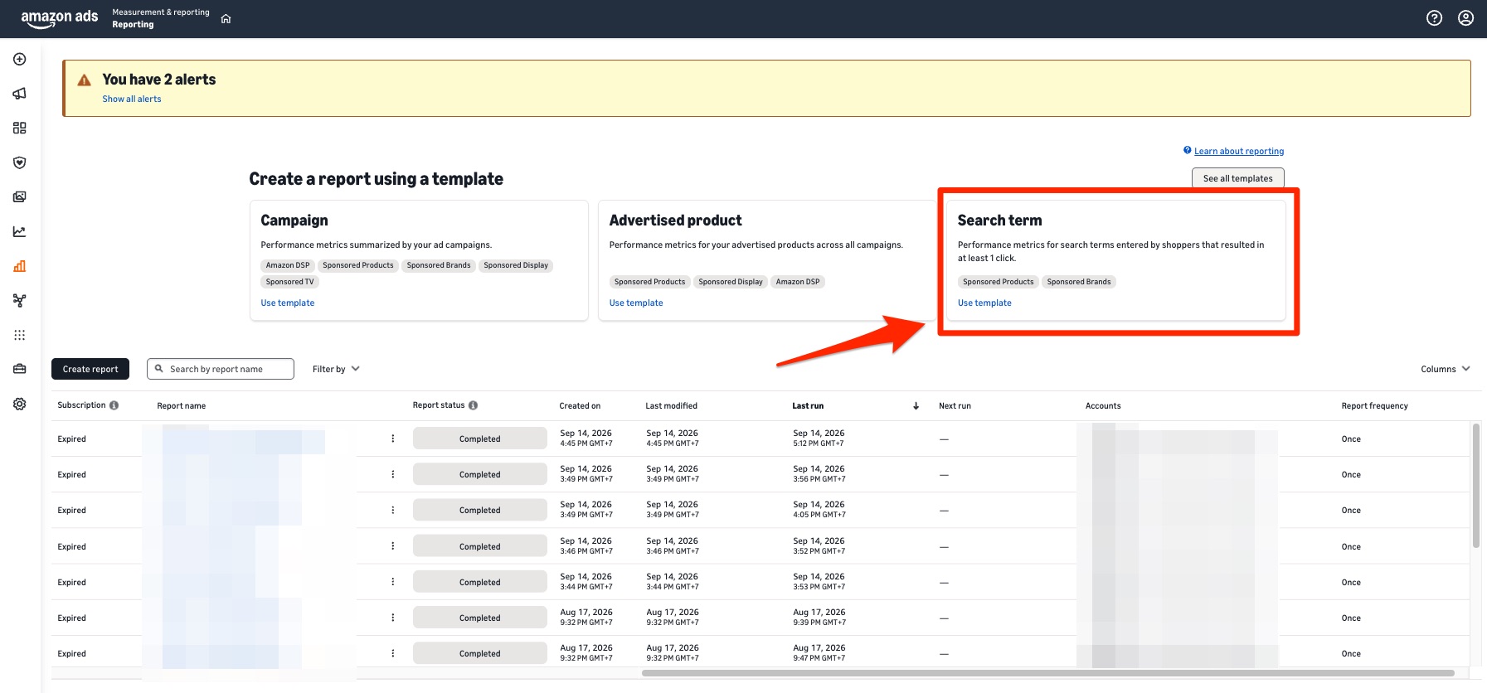The image size is (1487, 693).
Task: Click Completed status for the report last run Aug 17 9:39 PM
Action: click(480, 618)
